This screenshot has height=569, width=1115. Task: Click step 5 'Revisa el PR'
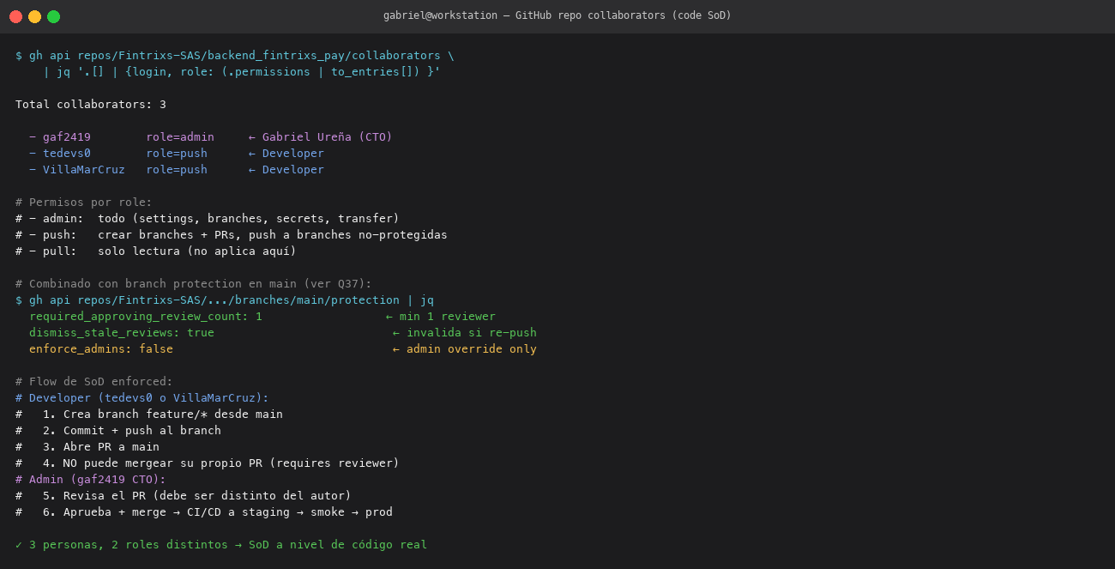tap(184, 496)
